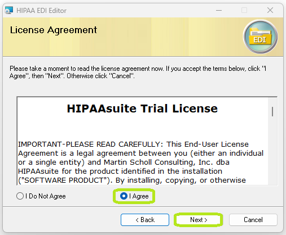Click the "HIPAAsuite Trial License" heading

(x=142, y=109)
